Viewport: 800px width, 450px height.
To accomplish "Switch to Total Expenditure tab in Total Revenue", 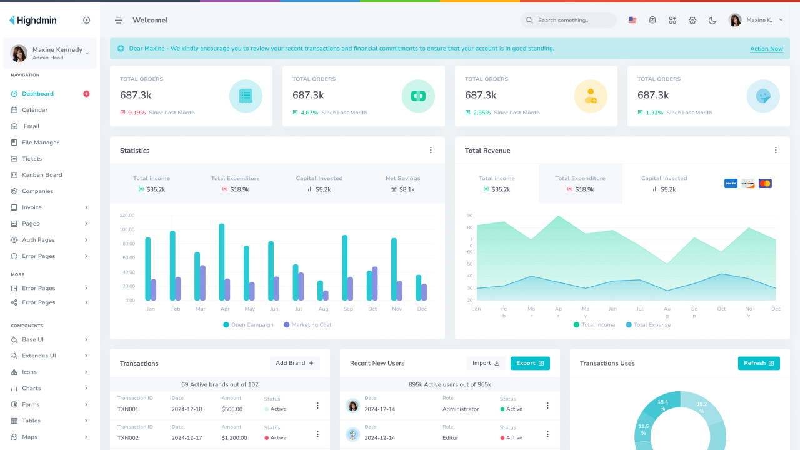I will [x=580, y=183].
